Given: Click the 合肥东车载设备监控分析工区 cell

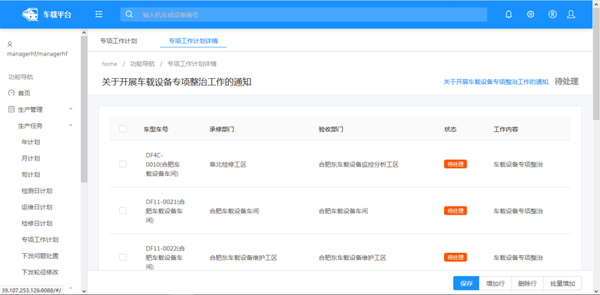Looking at the screenshot, I should [x=359, y=164].
